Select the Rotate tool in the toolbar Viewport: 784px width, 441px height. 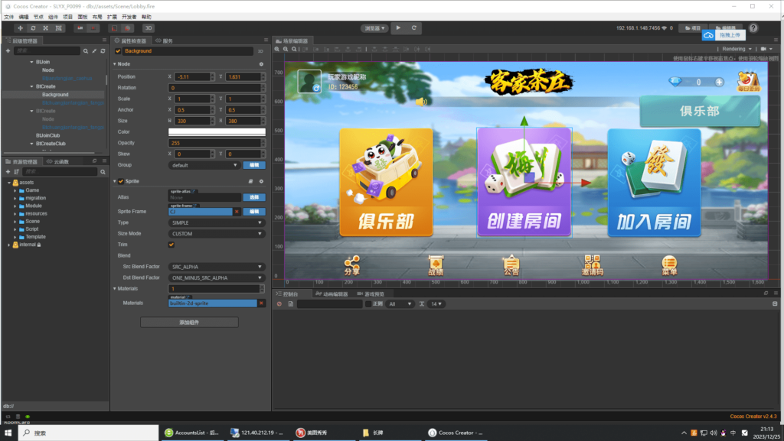tap(33, 28)
